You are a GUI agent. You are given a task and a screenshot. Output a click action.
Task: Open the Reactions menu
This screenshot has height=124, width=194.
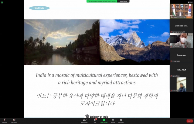click(x=121, y=120)
